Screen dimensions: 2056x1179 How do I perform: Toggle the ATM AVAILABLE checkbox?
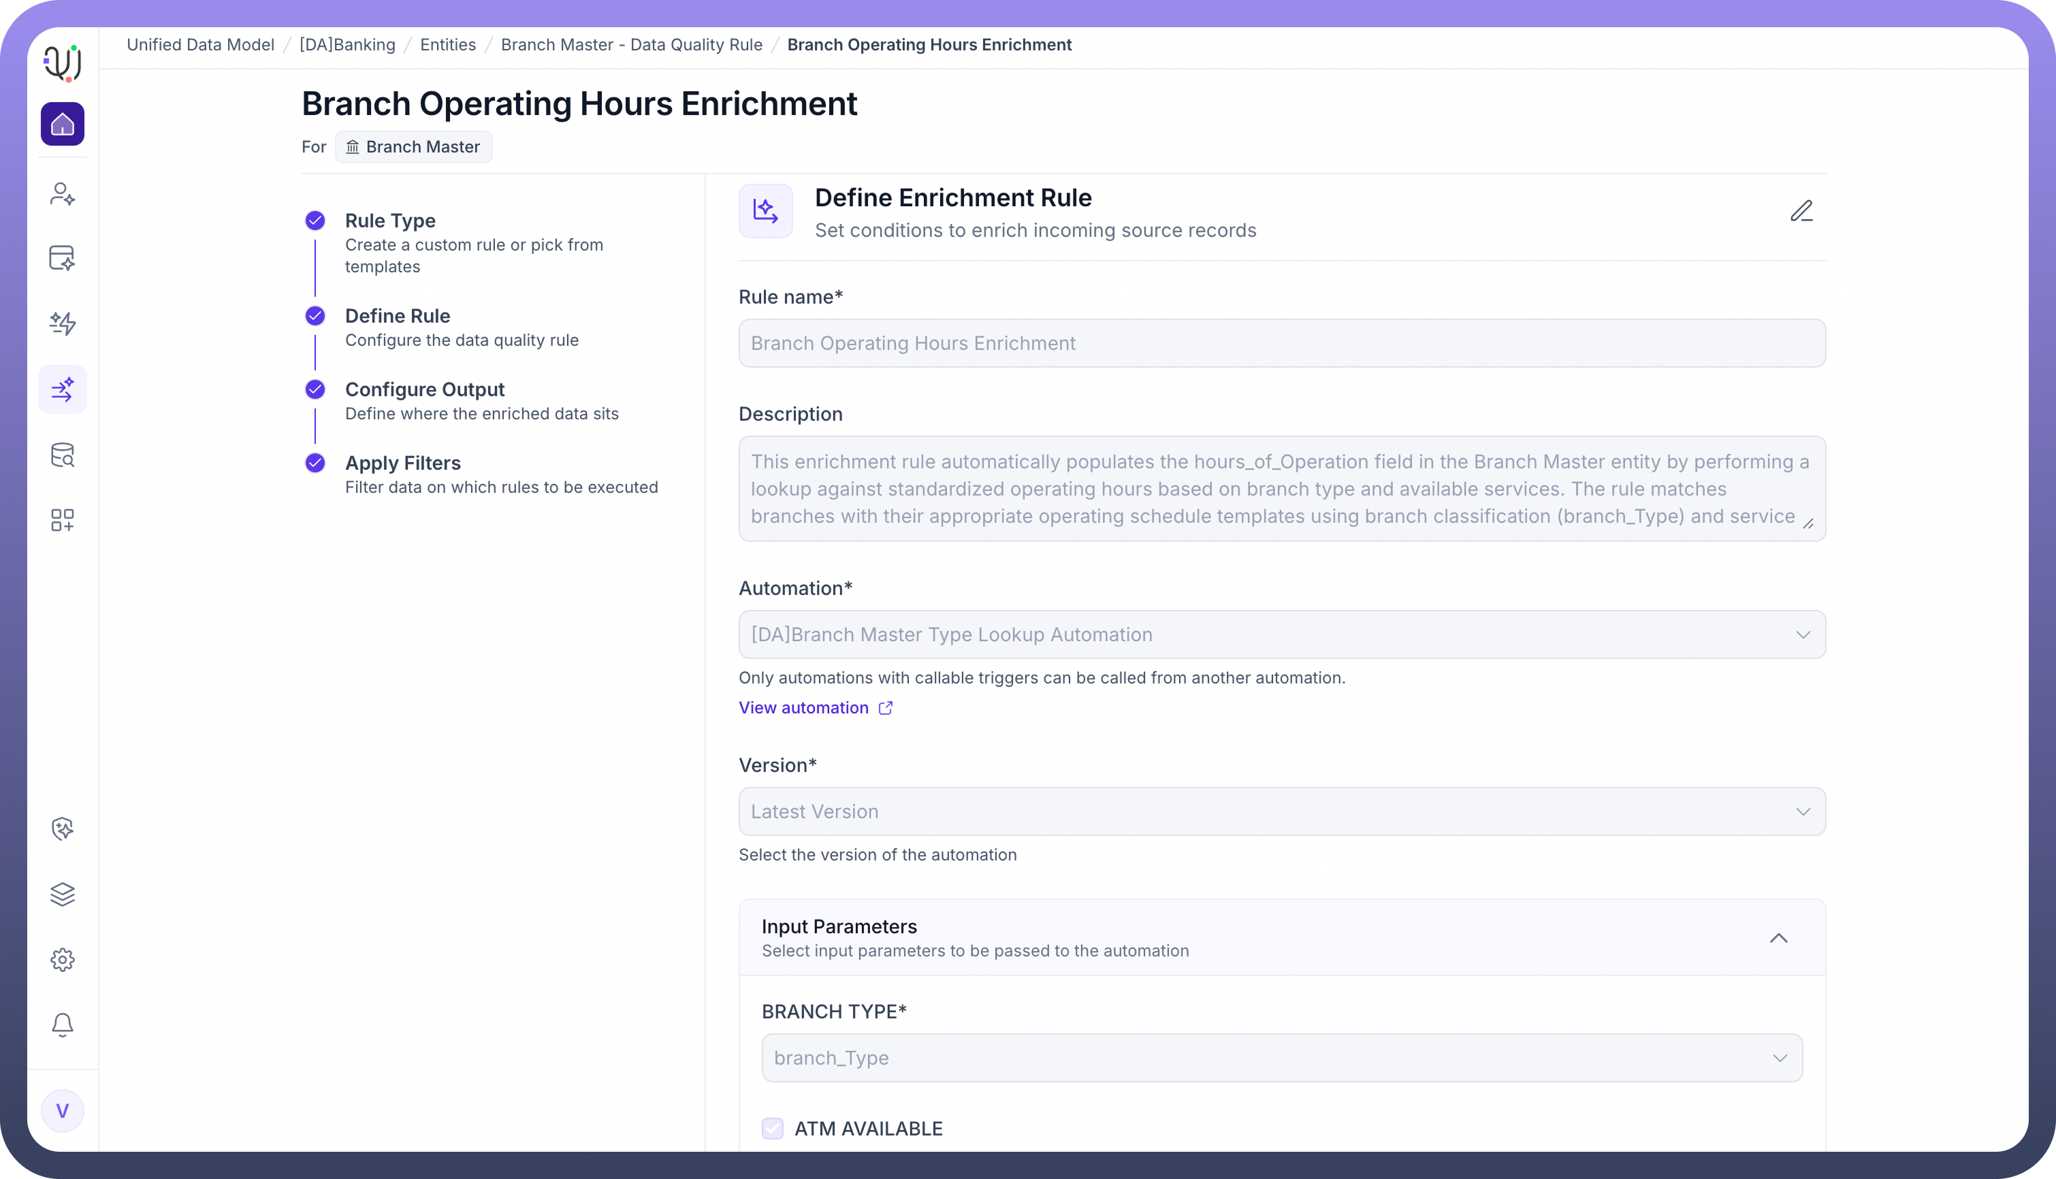point(773,1128)
